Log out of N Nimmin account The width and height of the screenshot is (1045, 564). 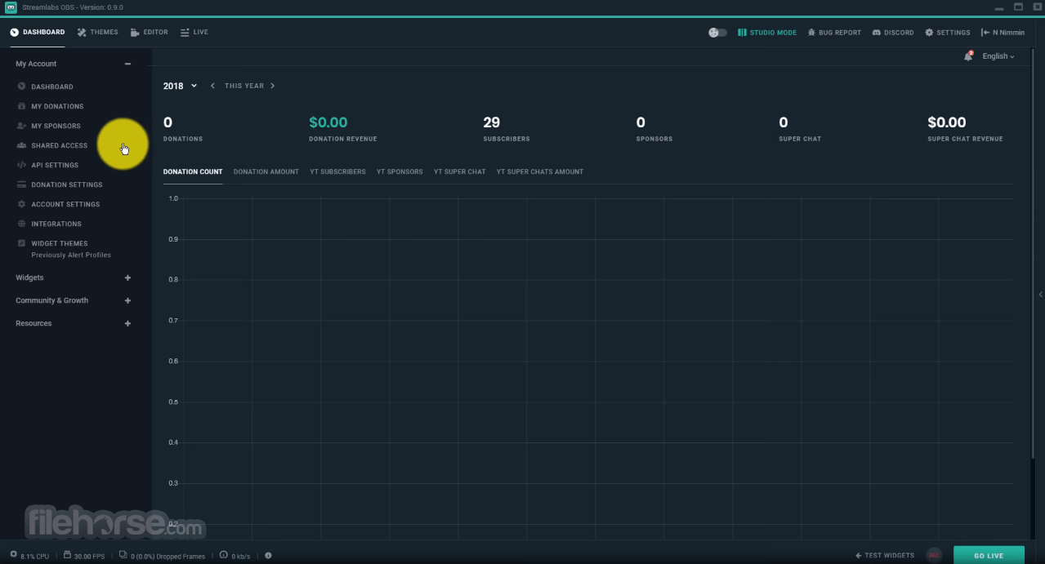tap(1003, 33)
